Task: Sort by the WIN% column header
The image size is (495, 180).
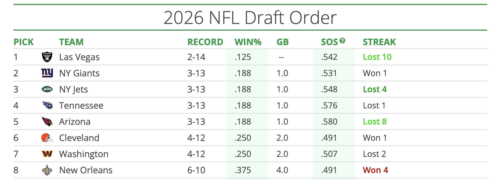Action: (x=248, y=42)
